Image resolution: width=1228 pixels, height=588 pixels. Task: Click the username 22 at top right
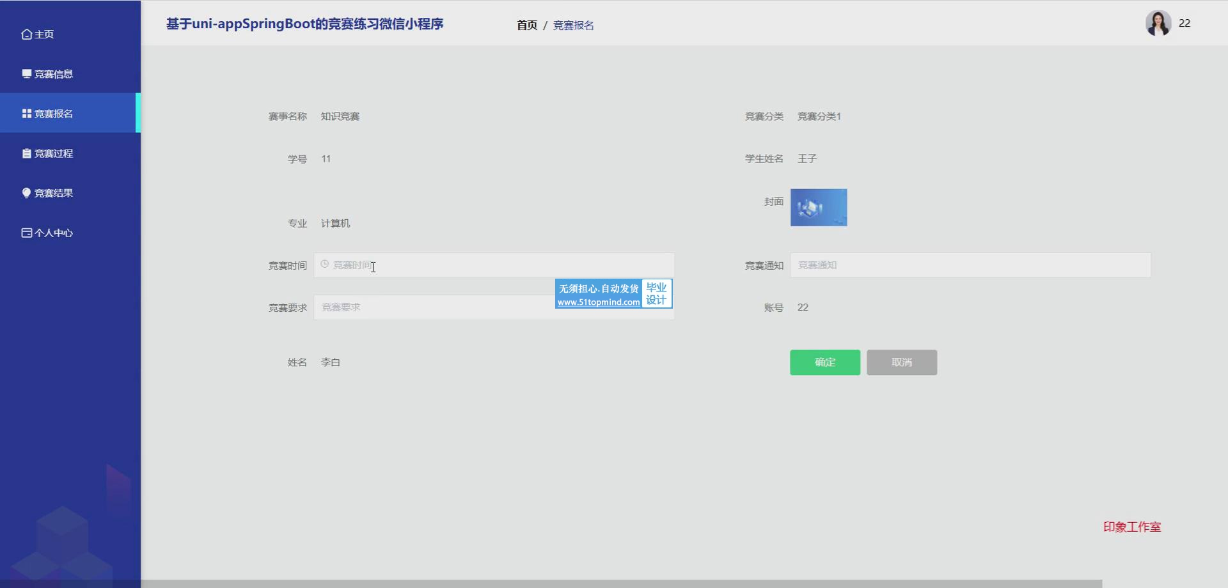pyautogui.click(x=1185, y=24)
